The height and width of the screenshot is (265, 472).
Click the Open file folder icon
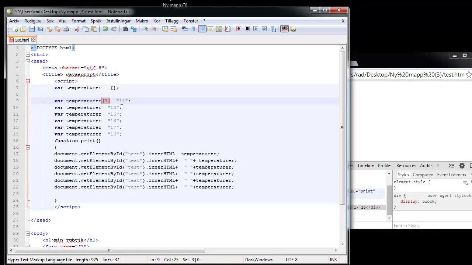click(23, 29)
